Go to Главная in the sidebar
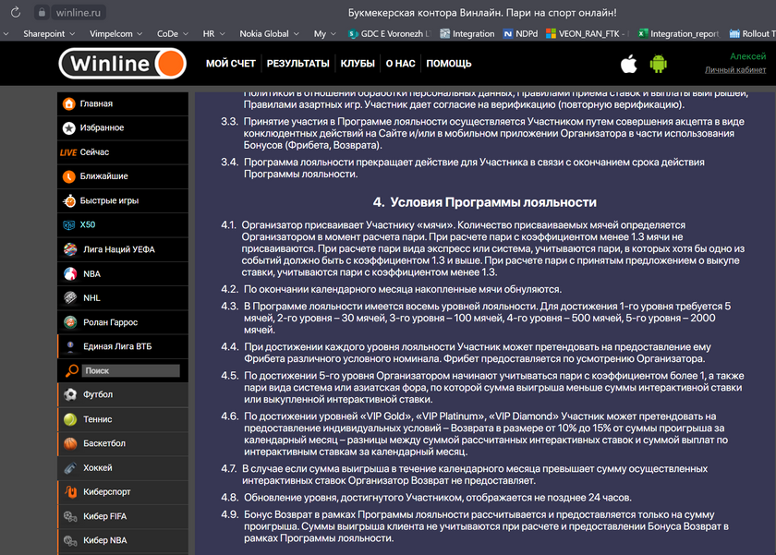 click(123, 103)
